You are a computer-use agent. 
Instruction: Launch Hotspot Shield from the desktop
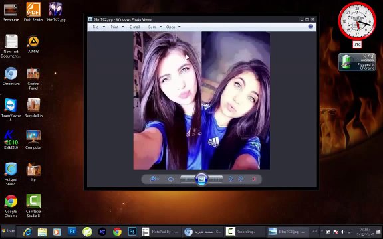[x=11, y=174]
